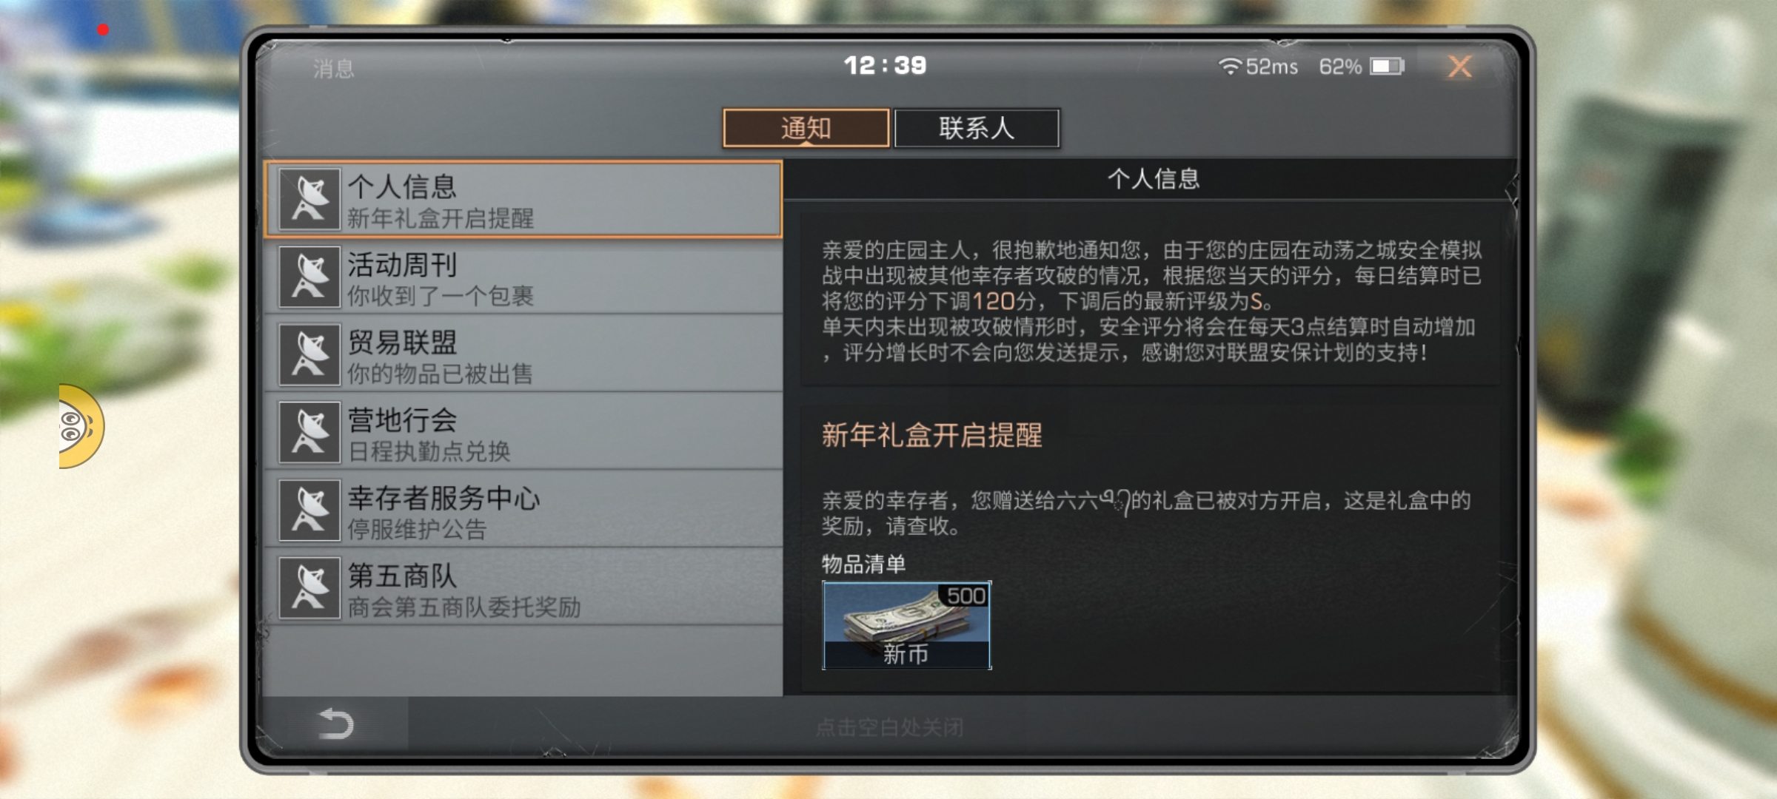Viewport: 1777px width, 799px height.
Task: Click the 新币 500 reward thumbnail
Action: coord(906,626)
